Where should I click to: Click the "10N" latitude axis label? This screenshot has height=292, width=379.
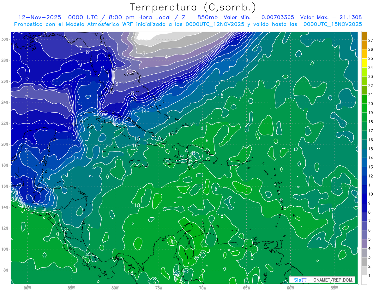pyautogui.click(x=5, y=249)
